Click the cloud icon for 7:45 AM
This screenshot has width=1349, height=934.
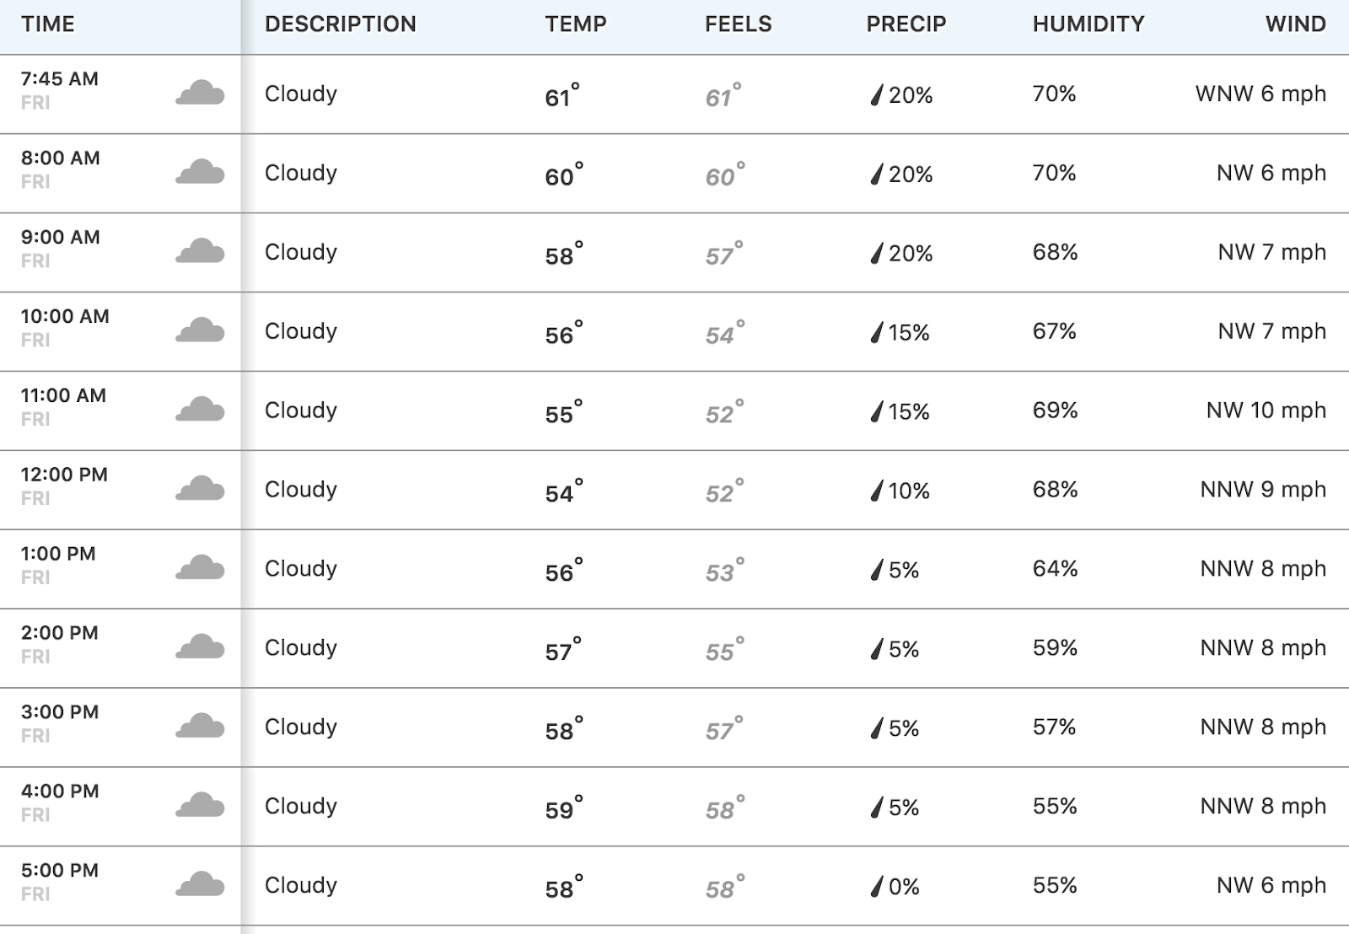(x=200, y=92)
